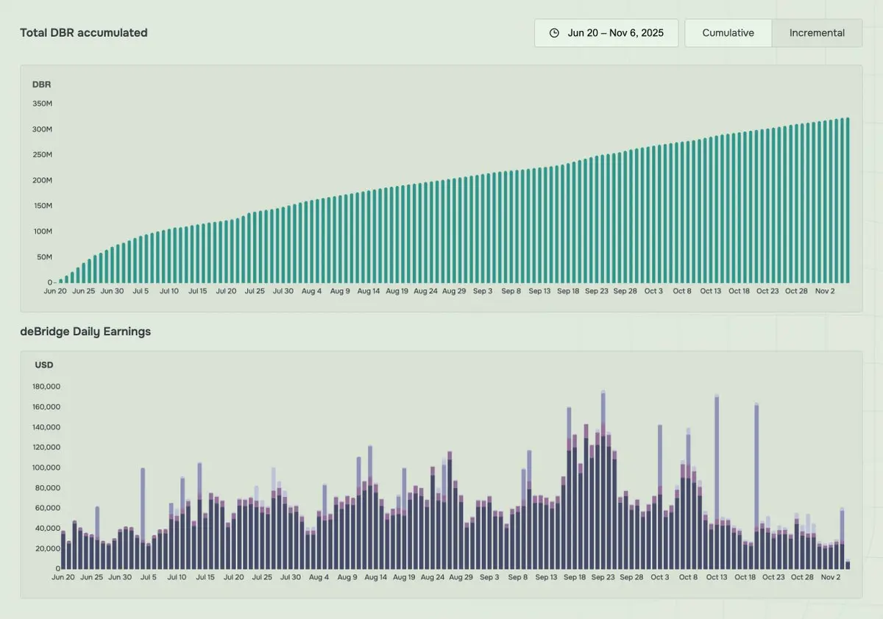Click the tallest earnings bar near Sep 23
This screenshot has height=619, width=883.
[603, 479]
